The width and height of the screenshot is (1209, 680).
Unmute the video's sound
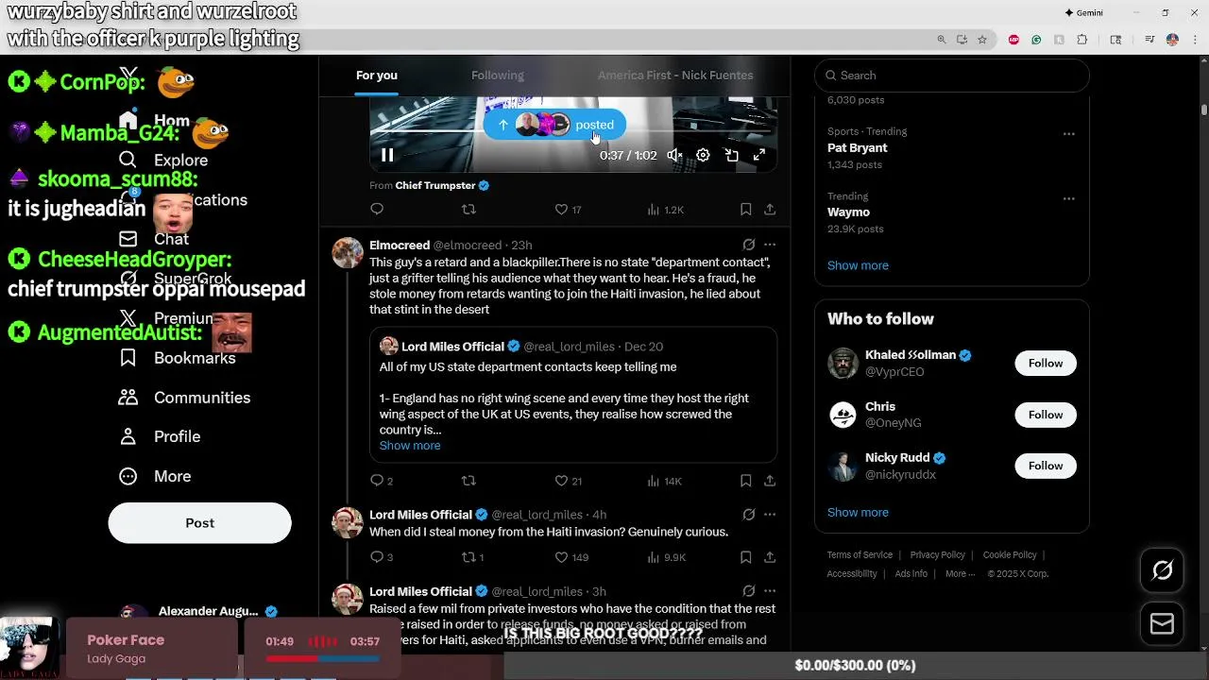[674, 155]
